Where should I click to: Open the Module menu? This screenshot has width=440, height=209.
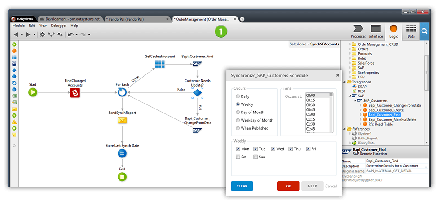click(18, 26)
